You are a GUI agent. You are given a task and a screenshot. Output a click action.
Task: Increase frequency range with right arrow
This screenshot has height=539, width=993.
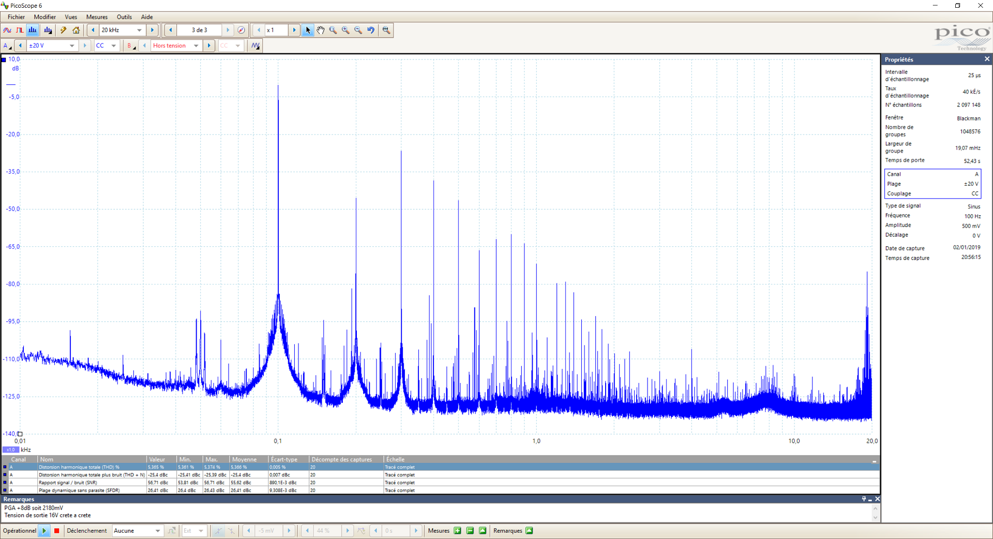click(x=153, y=30)
